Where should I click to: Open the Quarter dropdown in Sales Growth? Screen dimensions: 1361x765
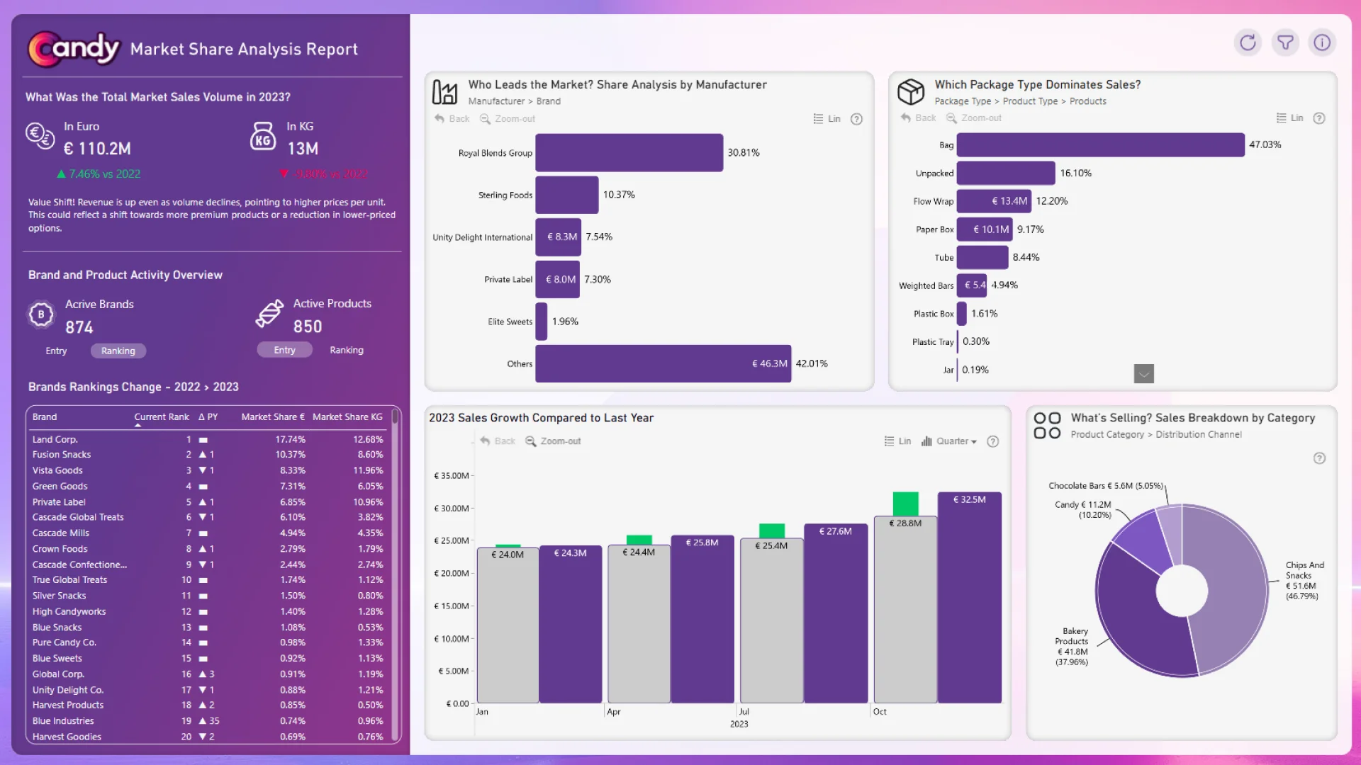949,441
